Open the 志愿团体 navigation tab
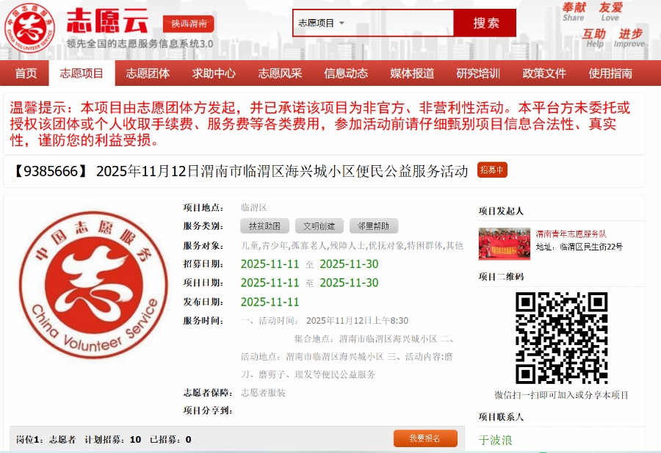661x453 pixels. coord(148,73)
